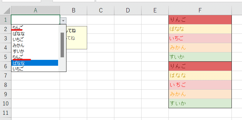Image resolution: width=242 pixels, height=120 pixels.
Task: Click inside the active A1 cell
Action: pos(36,20)
